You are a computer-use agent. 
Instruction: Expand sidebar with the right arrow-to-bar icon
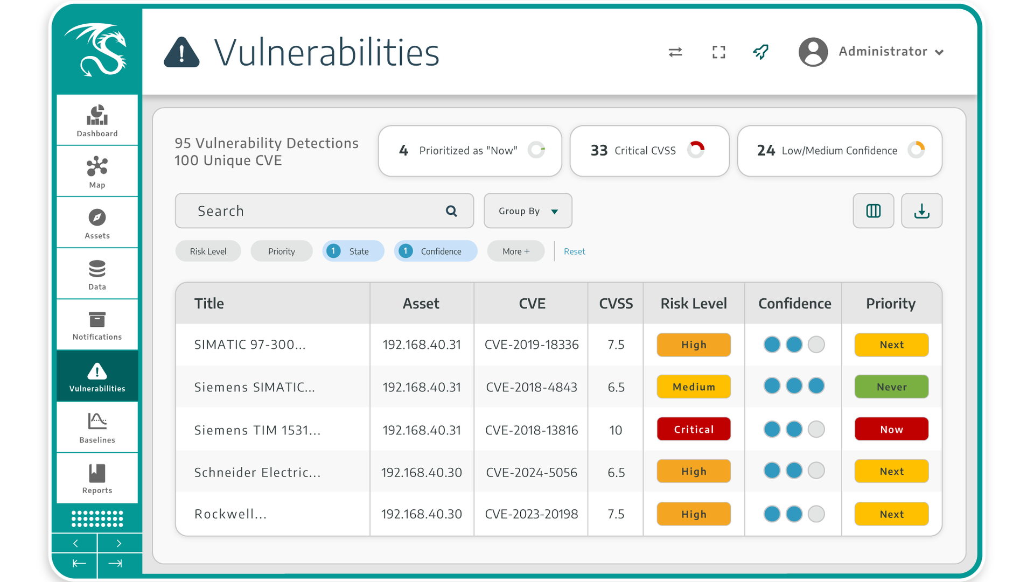coord(115,564)
